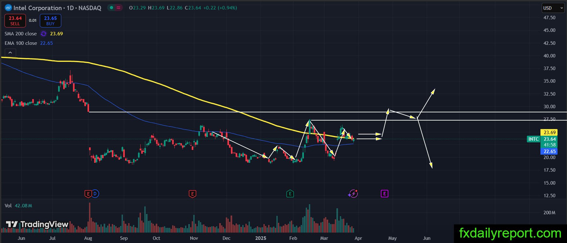Click the Apr label on the time axis
Screen dimensions: 567x243
[x=358, y=238]
